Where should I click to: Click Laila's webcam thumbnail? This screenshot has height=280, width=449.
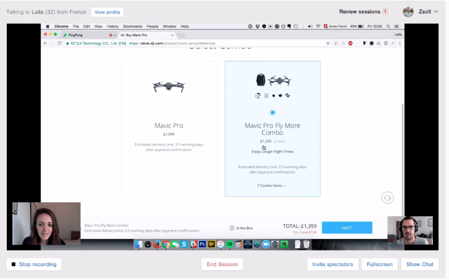[46, 224]
